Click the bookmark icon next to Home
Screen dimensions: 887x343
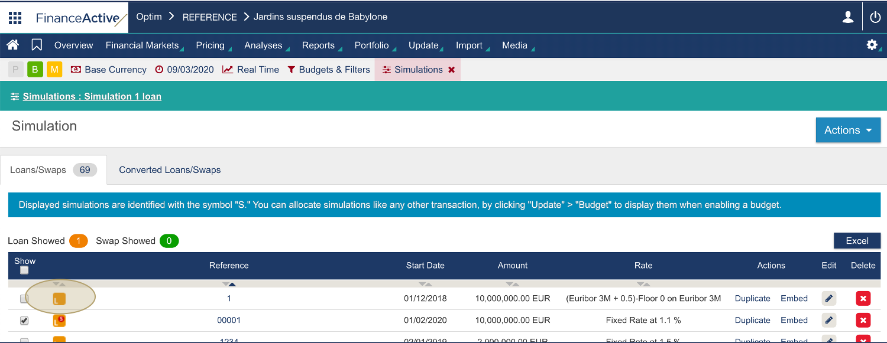coord(37,45)
